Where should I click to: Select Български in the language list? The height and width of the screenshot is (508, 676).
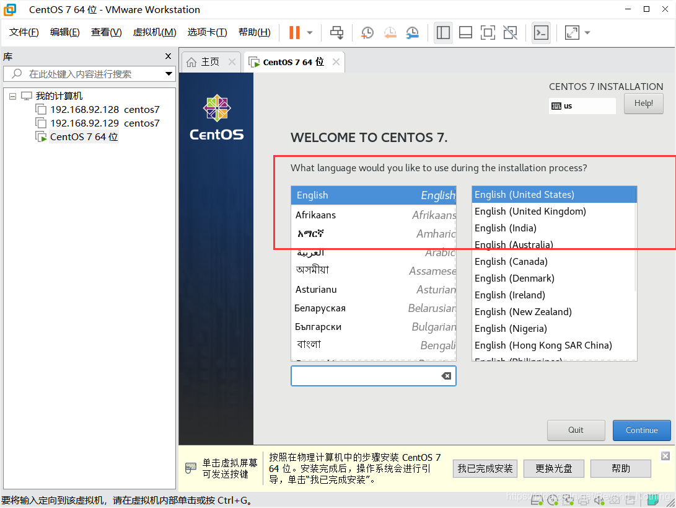(x=374, y=327)
